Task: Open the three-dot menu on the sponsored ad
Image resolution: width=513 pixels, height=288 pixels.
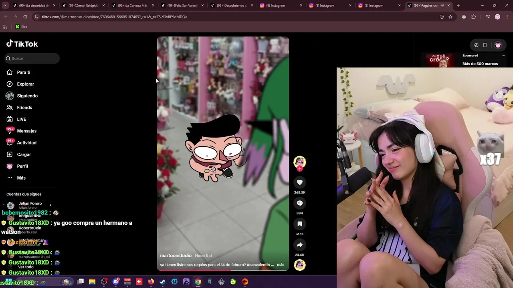Action: coord(503,56)
